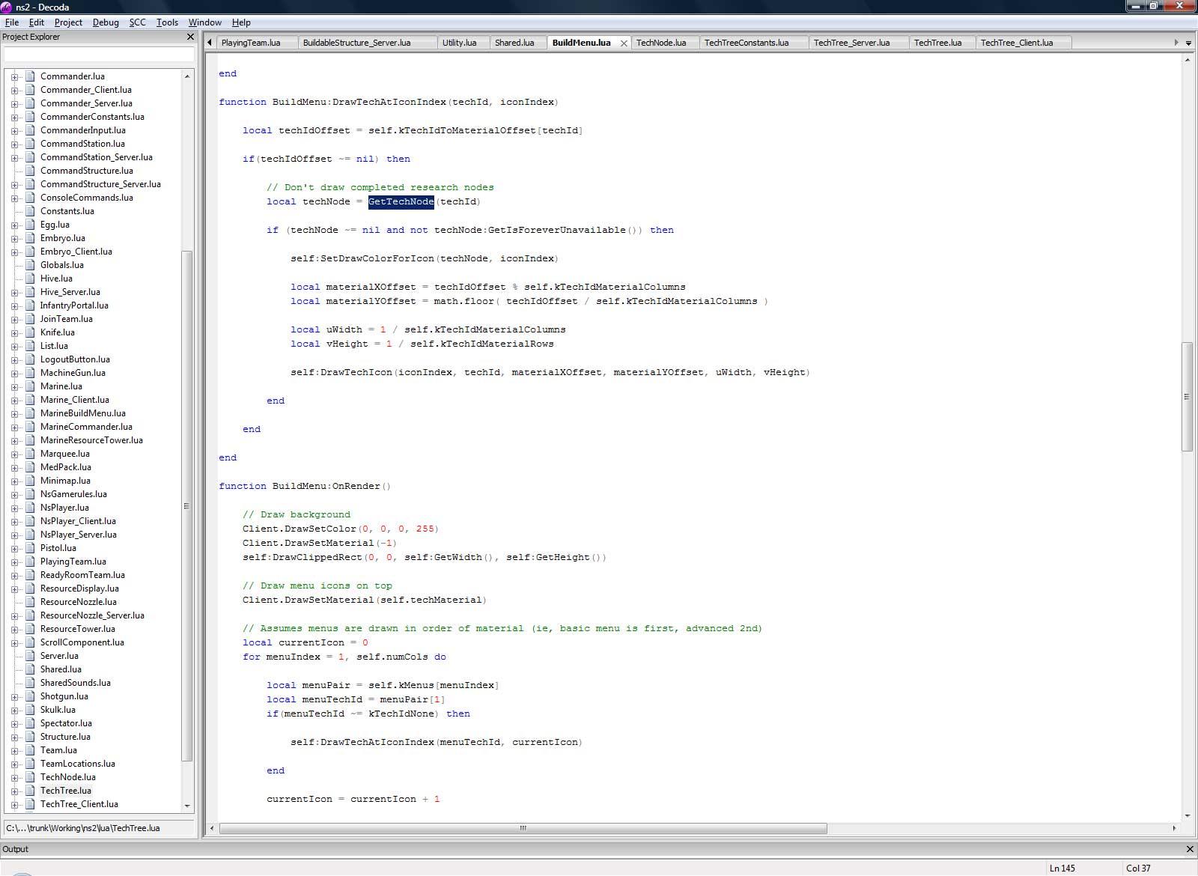Select the Server.lua file icon
Image resolution: width=1198 pixels, height=876 pixels.
tap(30, 656)
